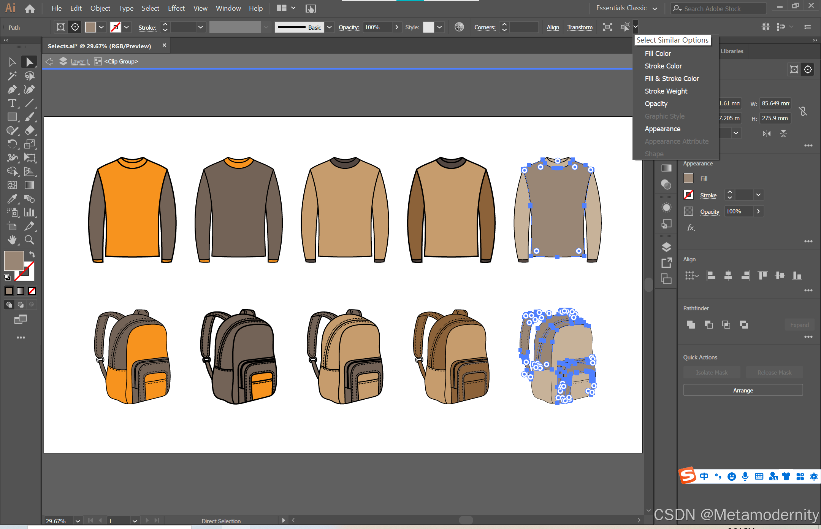This screenshot has width=821, height=529.
Task: Open the Effect menu
Action: tap(176, 8)
